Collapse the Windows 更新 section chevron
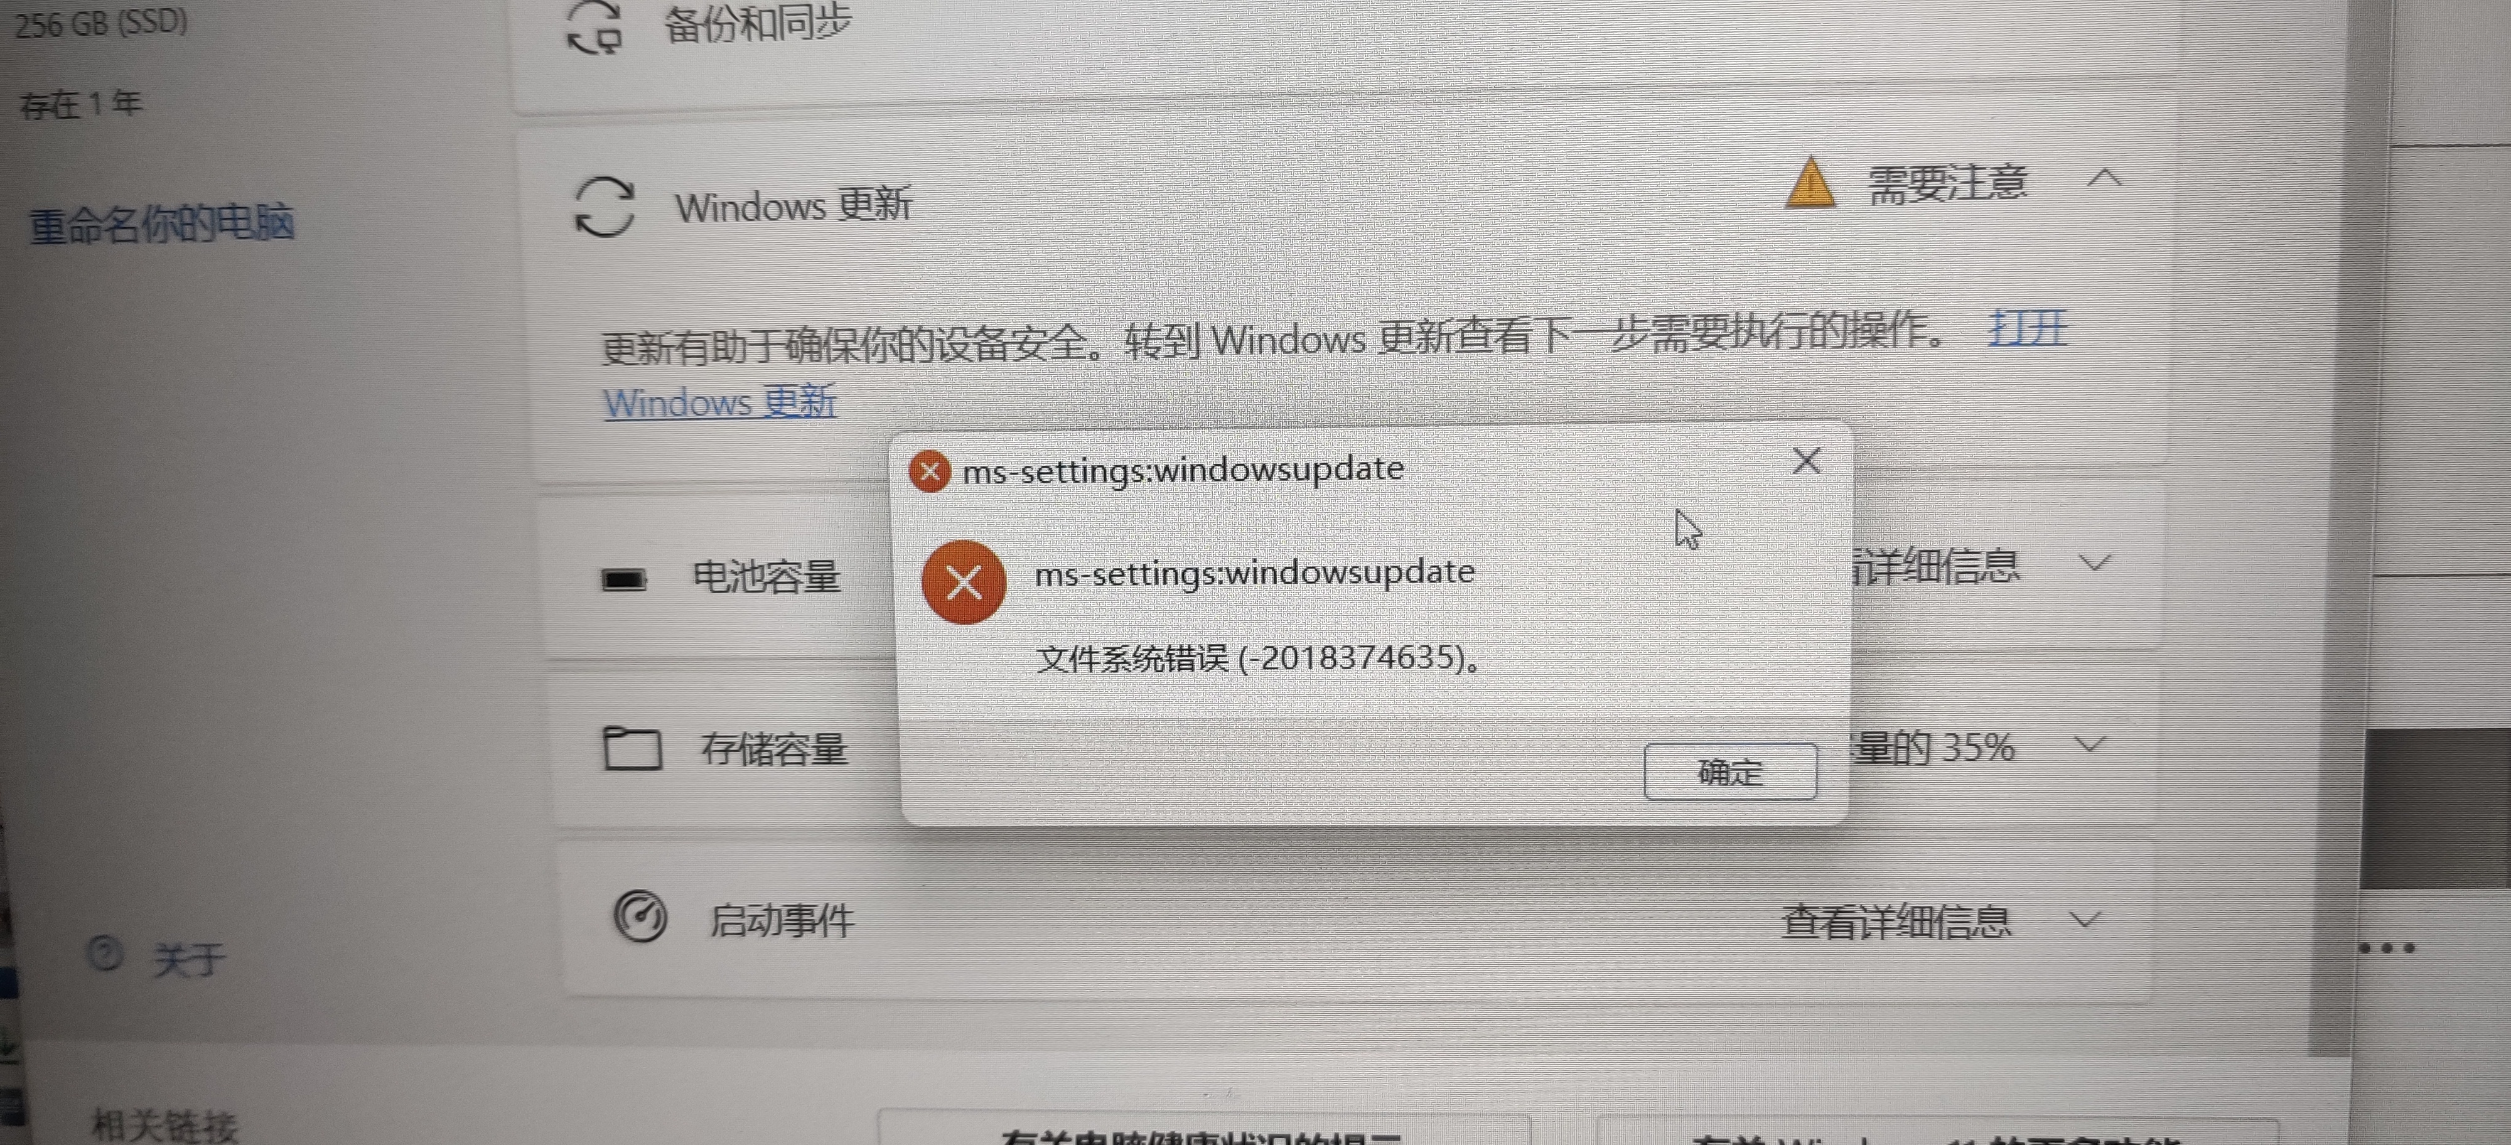Viewport: 2511px width, 1145px height. [2105, 178]
